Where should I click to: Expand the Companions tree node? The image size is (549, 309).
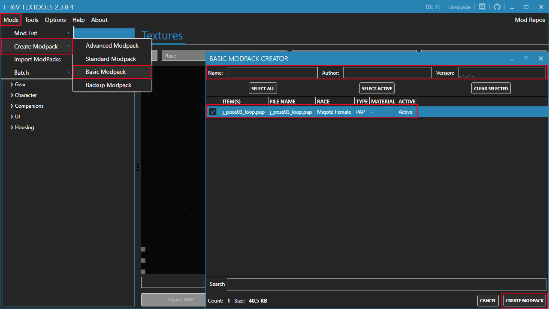click(x=12, y=106)
